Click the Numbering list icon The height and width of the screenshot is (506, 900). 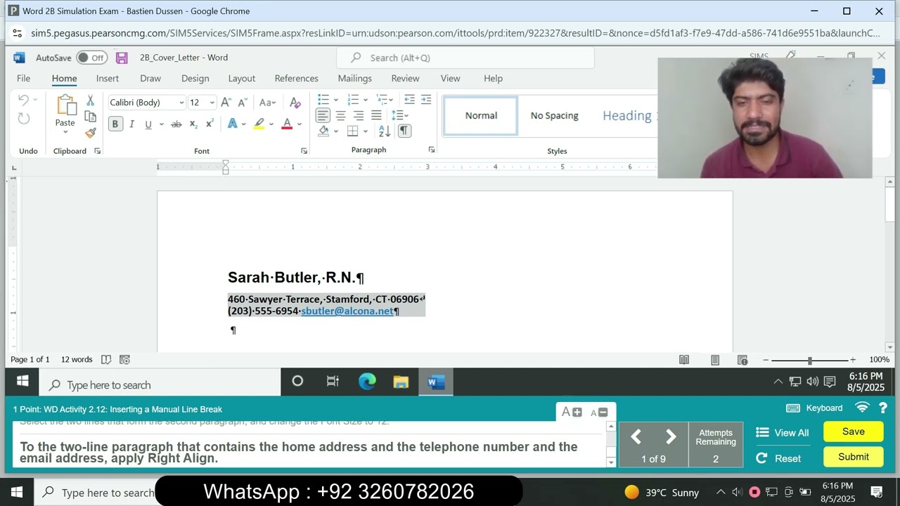354,100
